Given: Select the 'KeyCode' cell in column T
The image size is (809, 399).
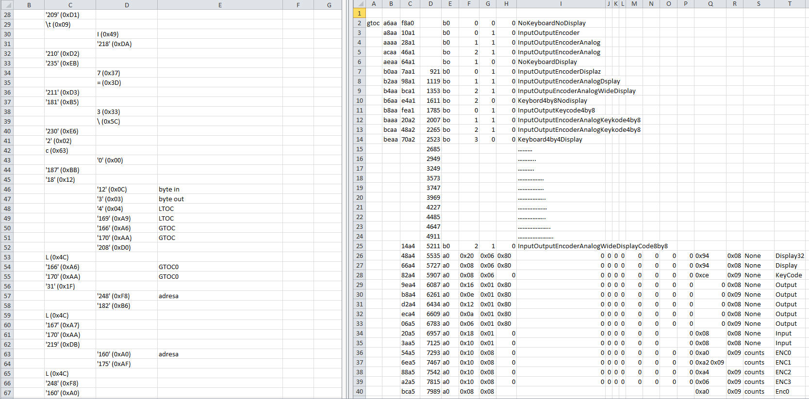Looking at the screenshot, I should click(788, 275).
